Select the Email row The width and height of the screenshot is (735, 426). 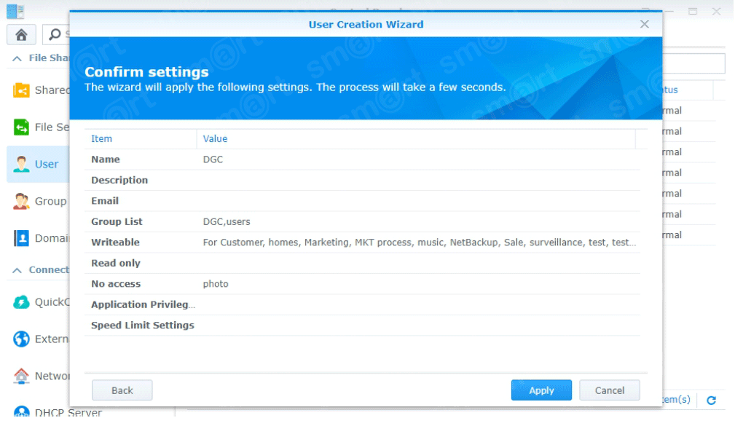click(x=363, y=201)
